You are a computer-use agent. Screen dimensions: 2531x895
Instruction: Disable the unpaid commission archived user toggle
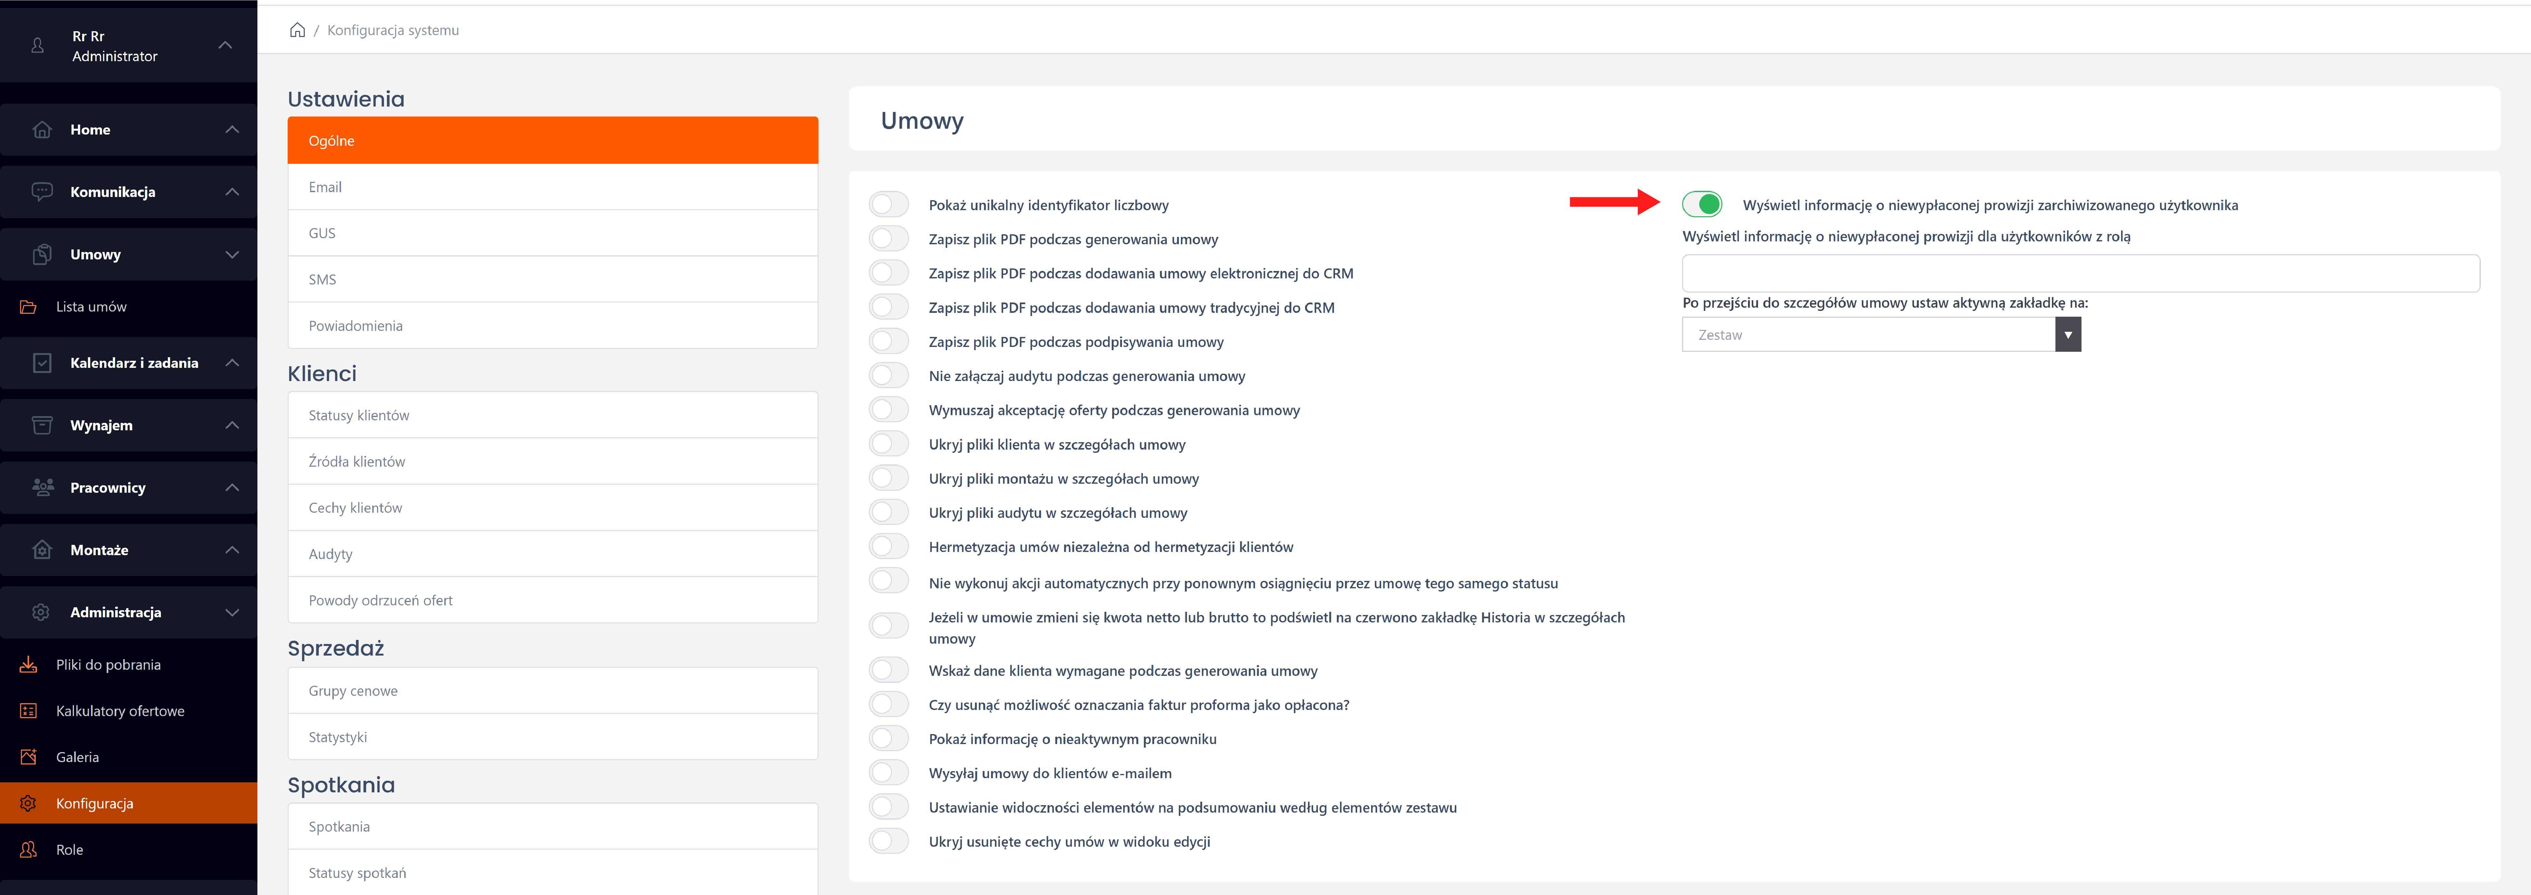1702,204
